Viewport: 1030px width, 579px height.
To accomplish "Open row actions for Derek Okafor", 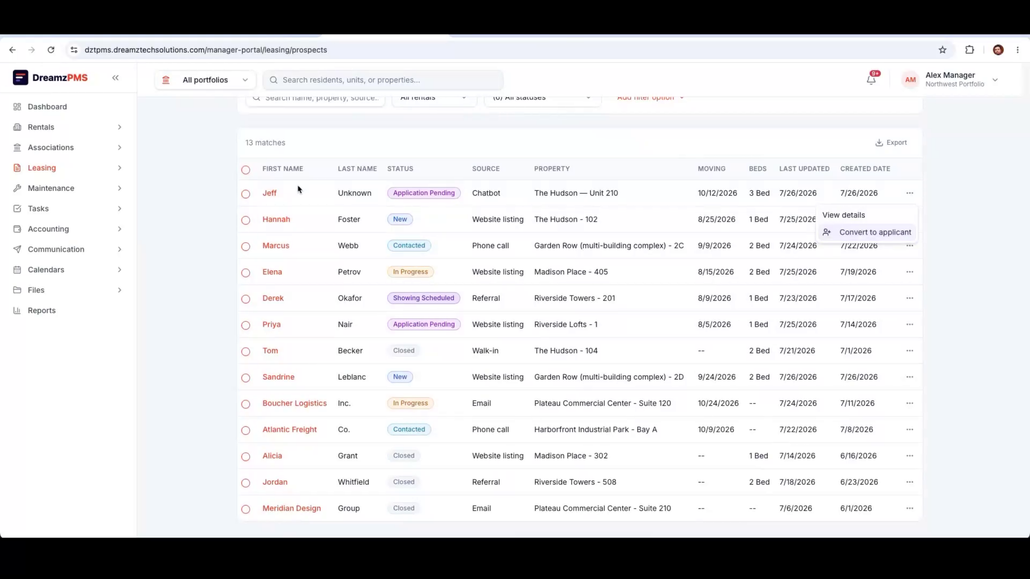I will (x=909, y=298).
